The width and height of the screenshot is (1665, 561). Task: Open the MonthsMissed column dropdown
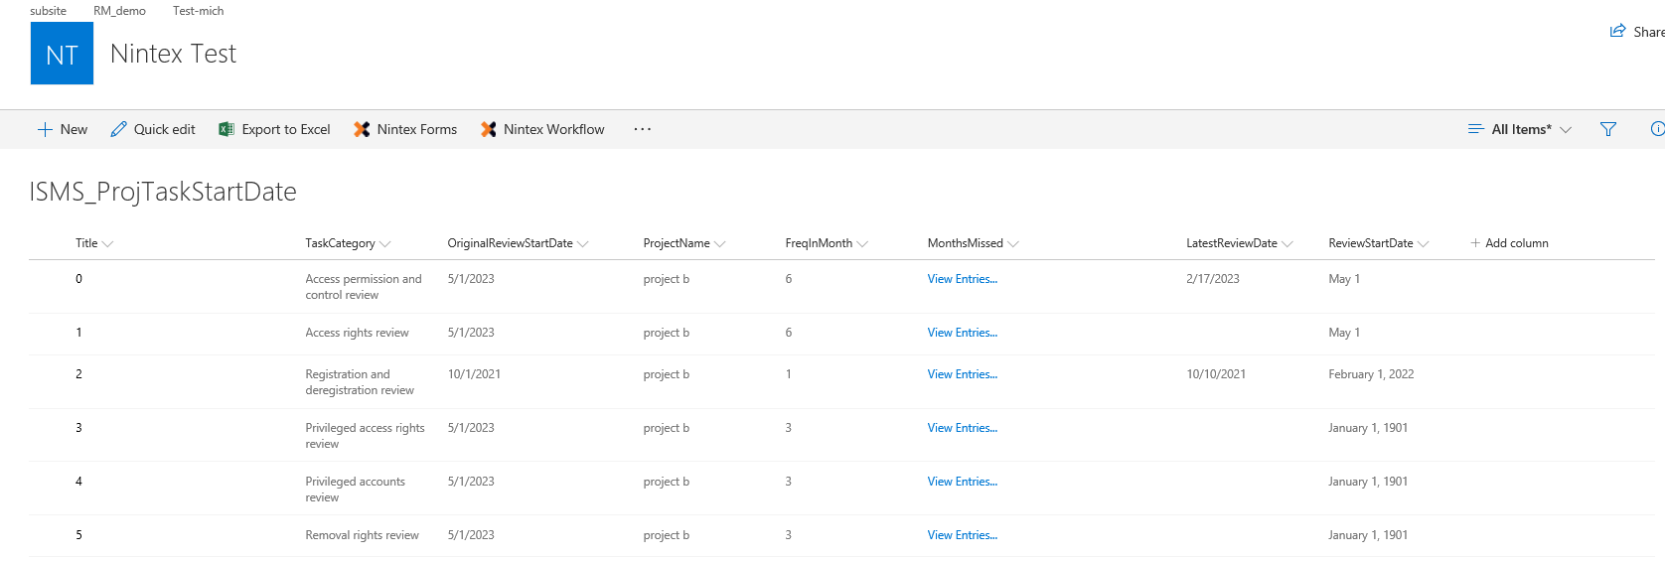(1012, 244)
